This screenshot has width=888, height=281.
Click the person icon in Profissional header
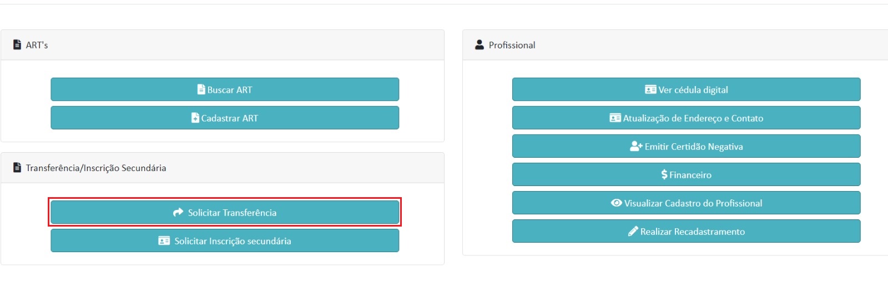[480, 44]
